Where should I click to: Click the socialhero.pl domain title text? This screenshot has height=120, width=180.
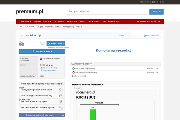(34, 35)
